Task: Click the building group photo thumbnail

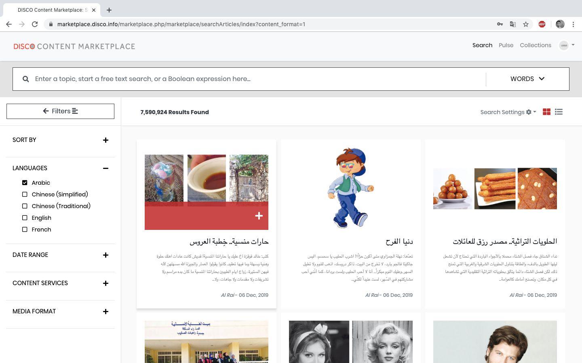Action: [x=207, y=342]
